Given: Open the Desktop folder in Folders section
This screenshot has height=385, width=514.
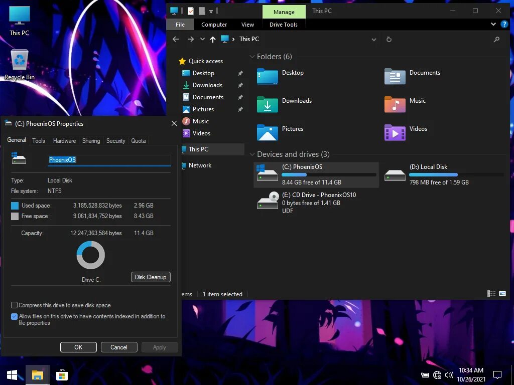Looking at the screenshot, I should click(281, 77).
